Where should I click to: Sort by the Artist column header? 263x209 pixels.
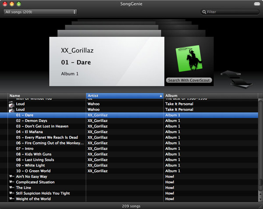[x=124, y=96]
